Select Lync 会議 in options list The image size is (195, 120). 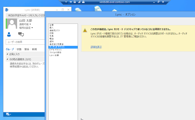pyautogui.click(x=63, y=55)
